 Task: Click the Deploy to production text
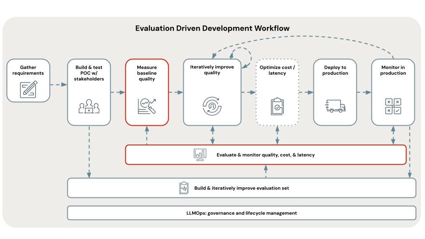tap(335, 70)
